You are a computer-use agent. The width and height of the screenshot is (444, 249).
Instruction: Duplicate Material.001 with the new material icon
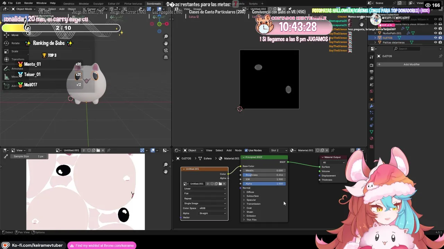point(322,150)
